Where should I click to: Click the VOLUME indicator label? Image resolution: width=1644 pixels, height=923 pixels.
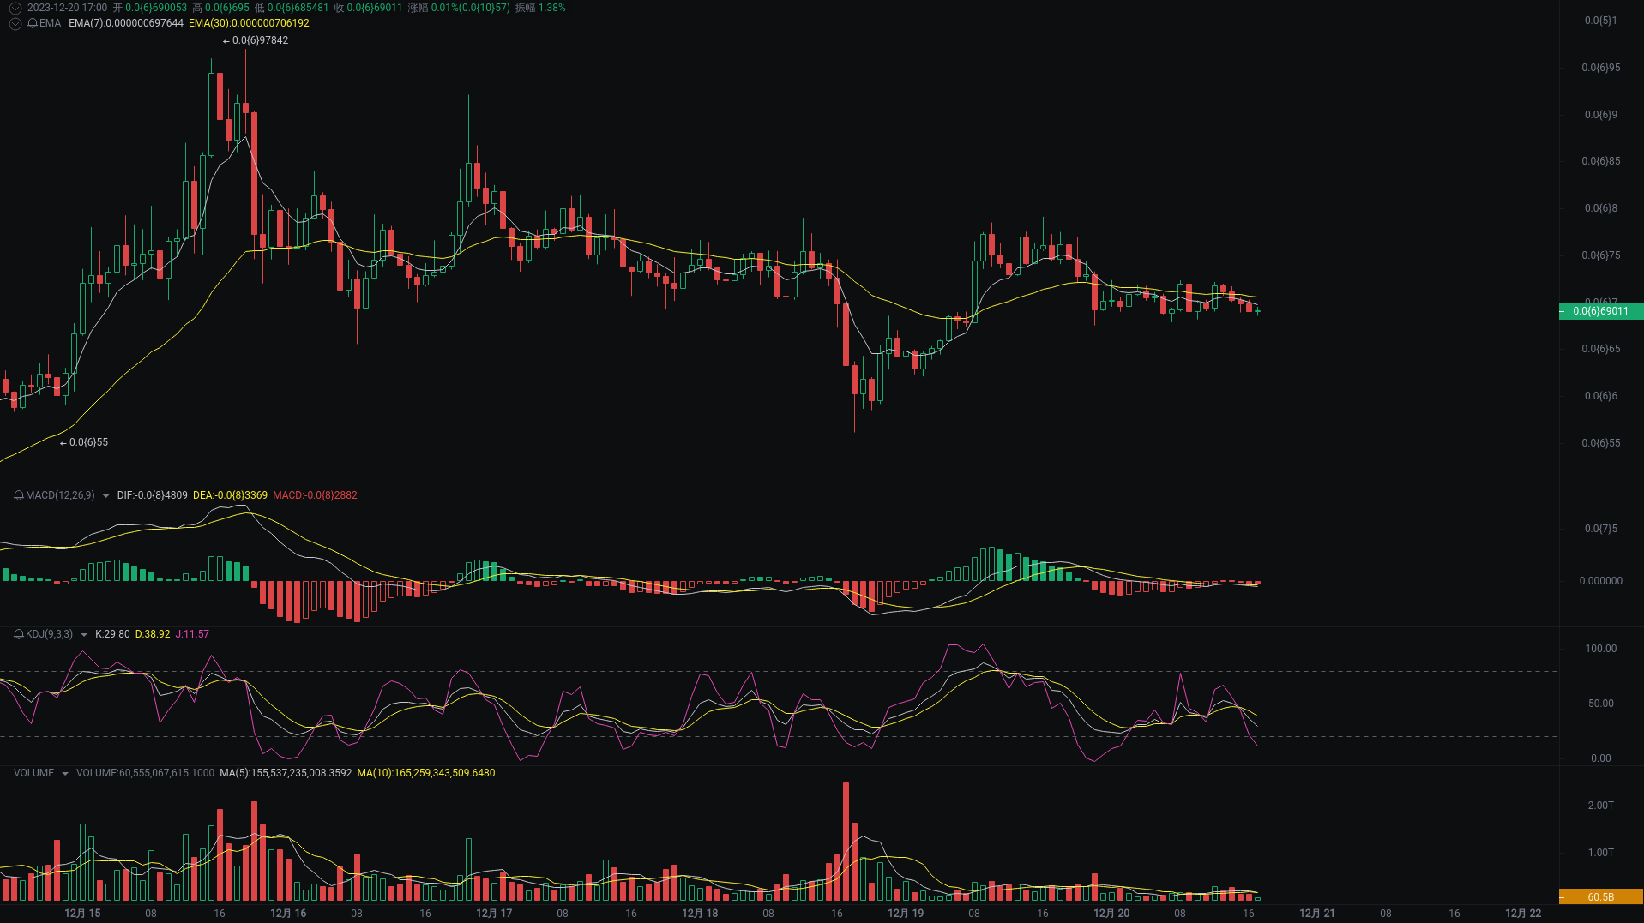[x=33, y=773]
